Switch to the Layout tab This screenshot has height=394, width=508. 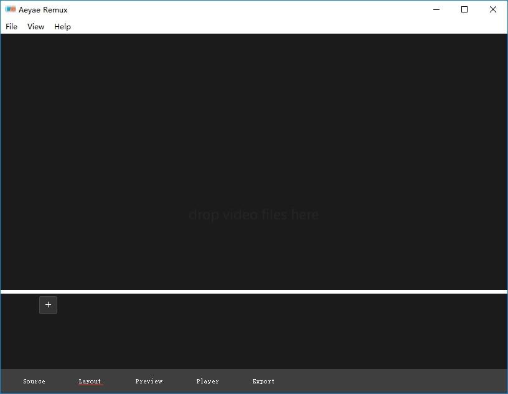point(90,382)
